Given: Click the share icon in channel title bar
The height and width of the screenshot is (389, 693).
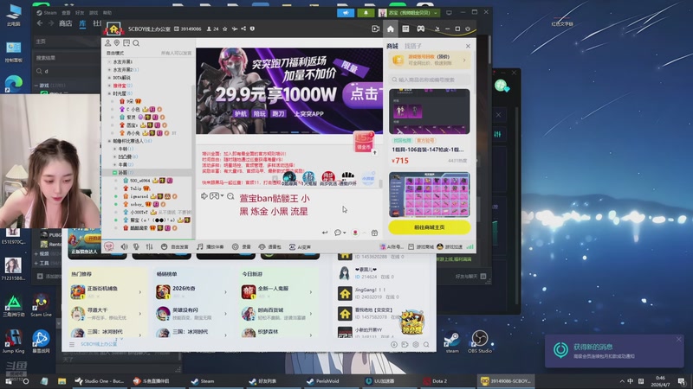Looking at the screenshot, I should point(243,29).
